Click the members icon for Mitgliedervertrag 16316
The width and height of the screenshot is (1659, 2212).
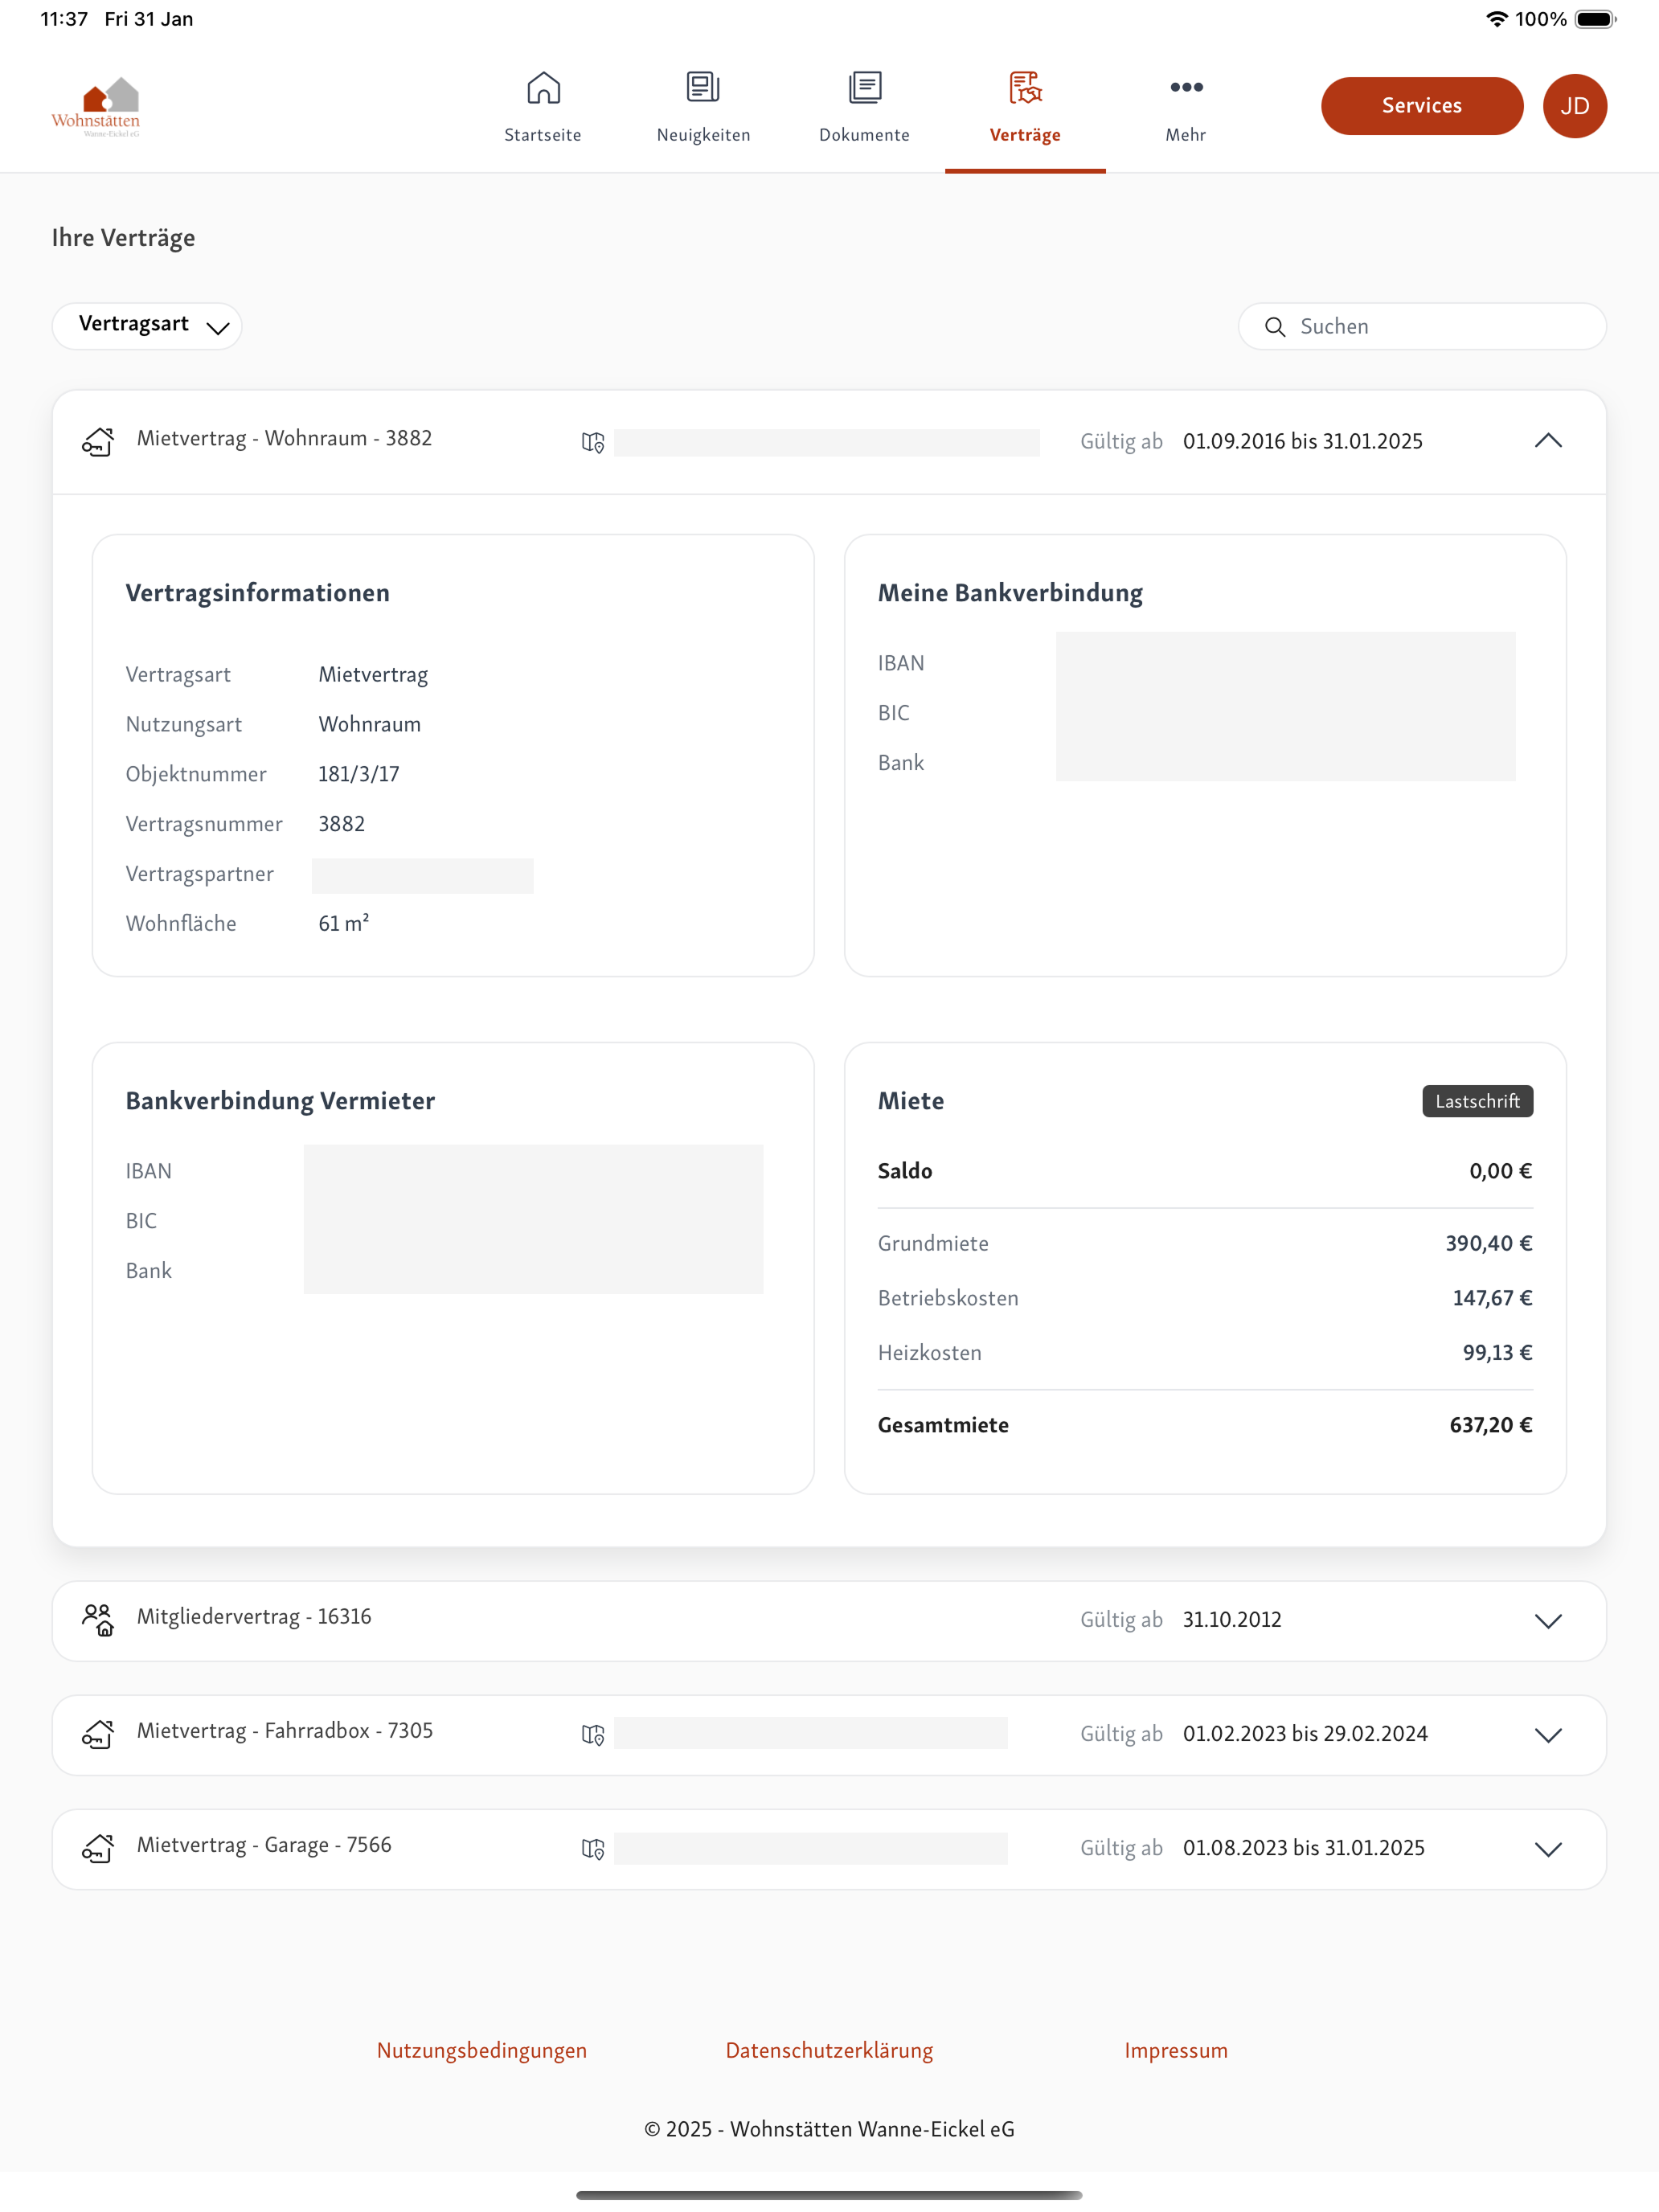click(x=98, y=1620)
